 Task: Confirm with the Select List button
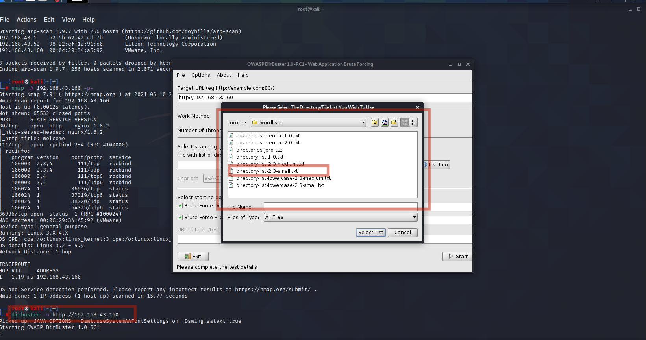click(x=371, y=233)
